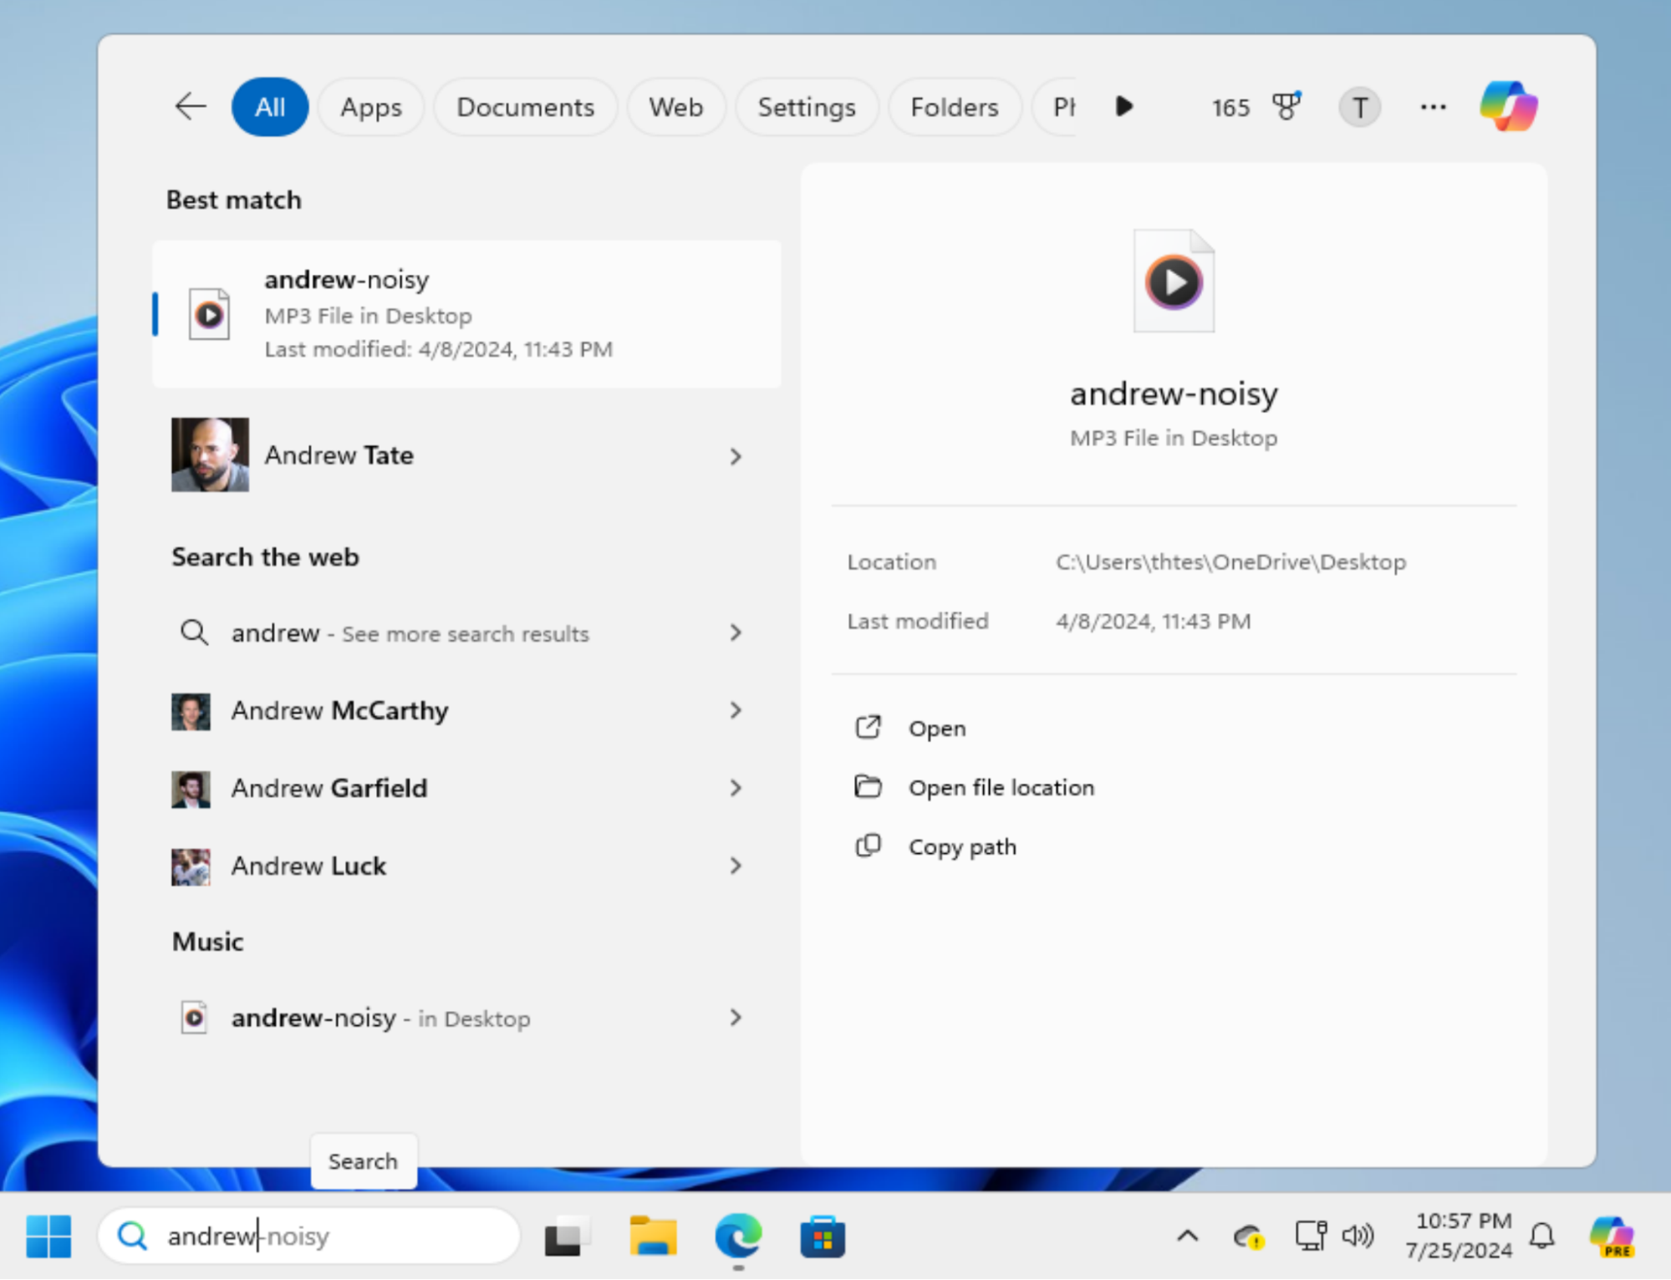Click the Andrew McCarthy thumbnail
This screenshot has width=1671, height=1280.
[191, 711]
